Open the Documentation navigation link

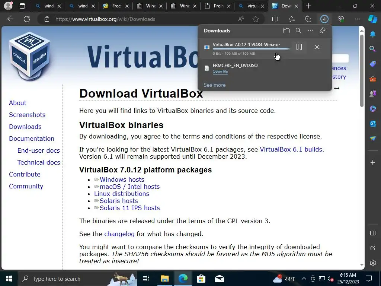pyautogui.click(x=32, y=139)
